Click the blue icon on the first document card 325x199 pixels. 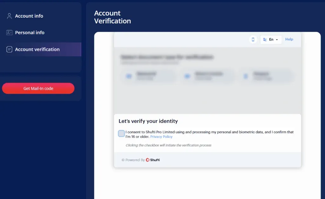coord(129,76)
